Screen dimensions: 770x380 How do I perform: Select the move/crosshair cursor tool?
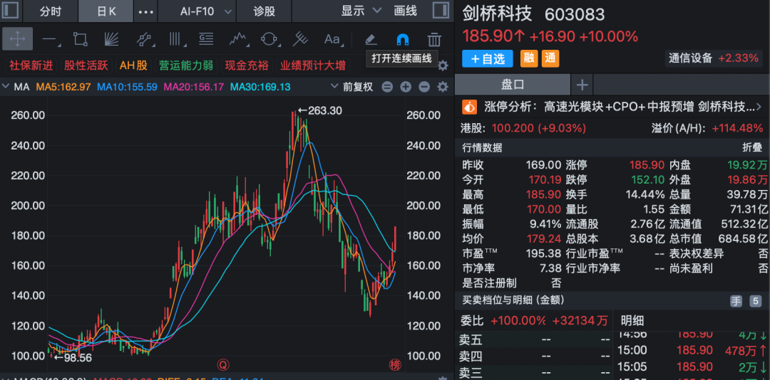(x=17, y=38)
